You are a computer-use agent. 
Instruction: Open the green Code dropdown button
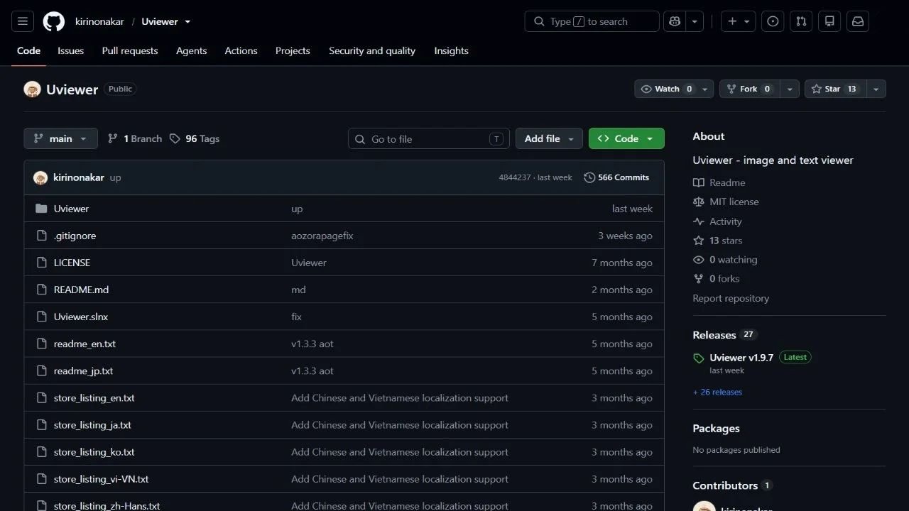[x=626, y=138]
